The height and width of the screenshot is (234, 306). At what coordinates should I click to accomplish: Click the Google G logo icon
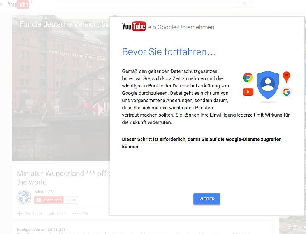(x=287, y=92)
